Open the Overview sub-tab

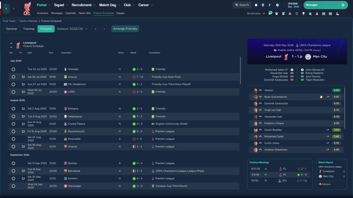[x=42, y=13]
